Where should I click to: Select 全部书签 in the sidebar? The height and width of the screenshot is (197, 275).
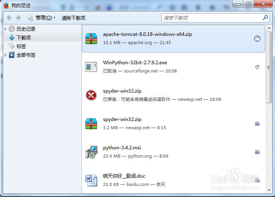pyautogui.click(x=26, y=55)
